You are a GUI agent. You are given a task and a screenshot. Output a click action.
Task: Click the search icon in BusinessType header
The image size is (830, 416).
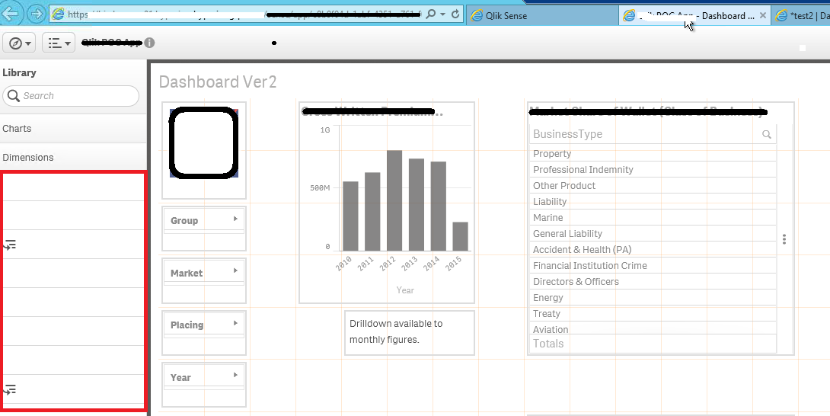(x=767, y=135)
